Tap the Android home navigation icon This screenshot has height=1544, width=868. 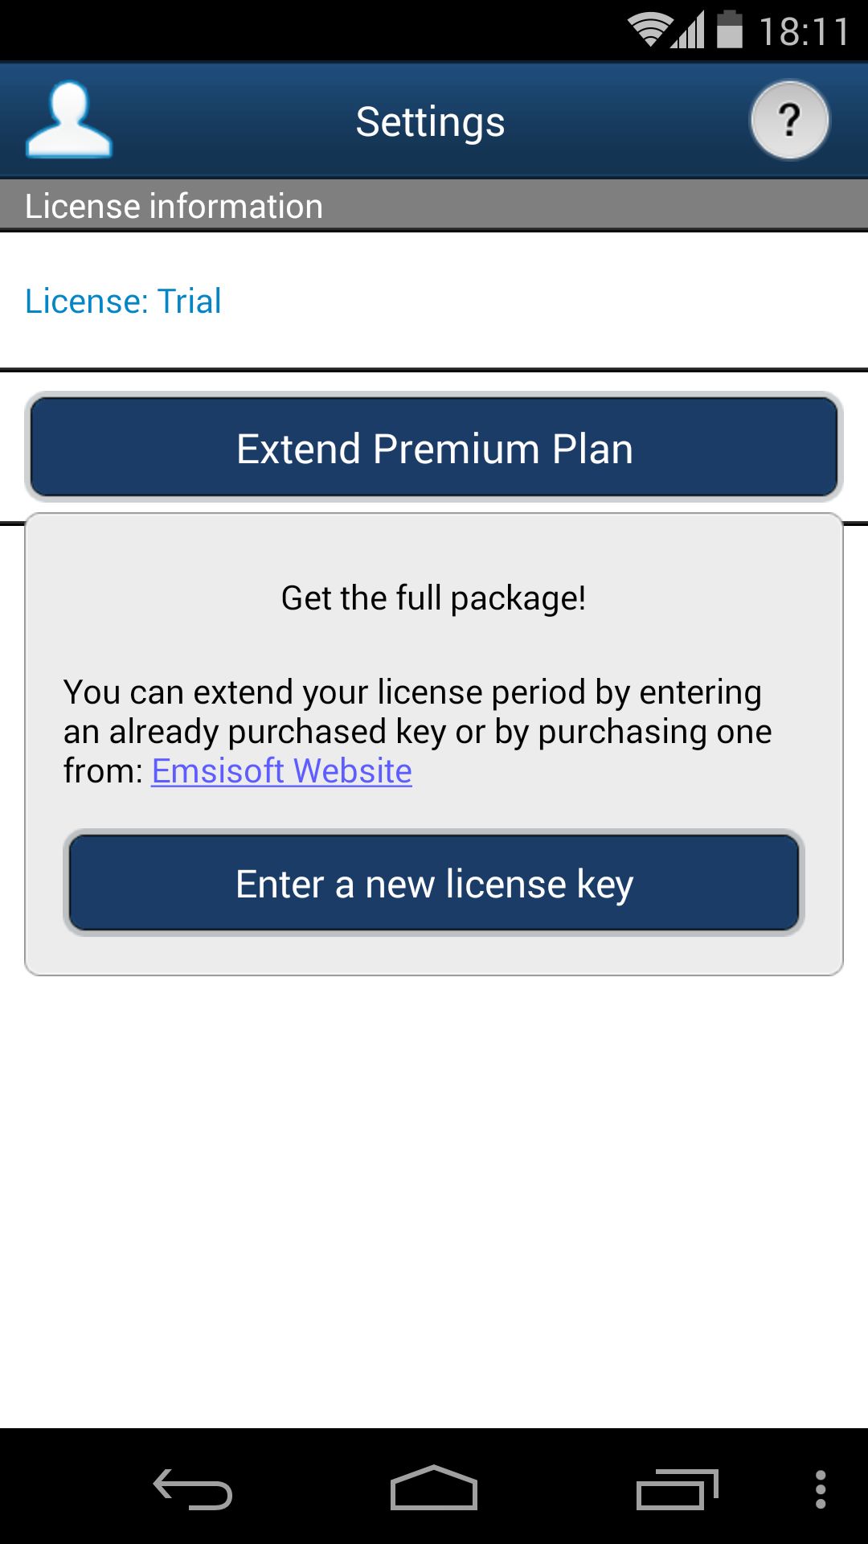pos(434,1488)
